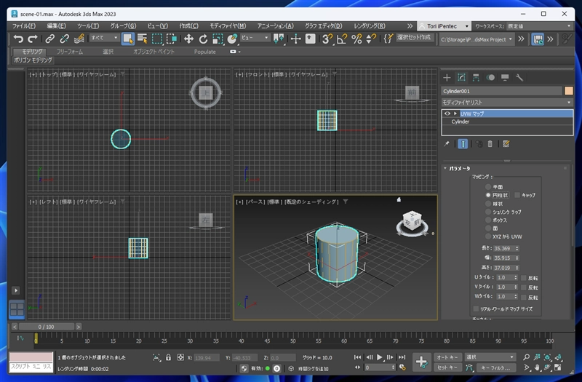This screenshot has width=582, height=382.
Task: Open the モディファイヤ リスト dropdown
Action: (x=507, y=102)
